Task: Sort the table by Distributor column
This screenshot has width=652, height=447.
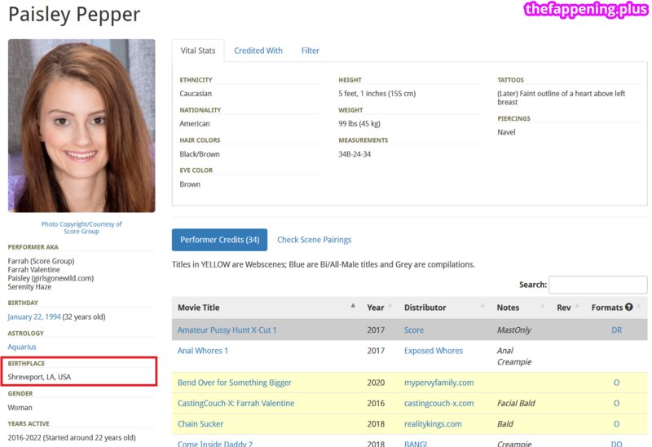Action: click(x=444, y=308)
